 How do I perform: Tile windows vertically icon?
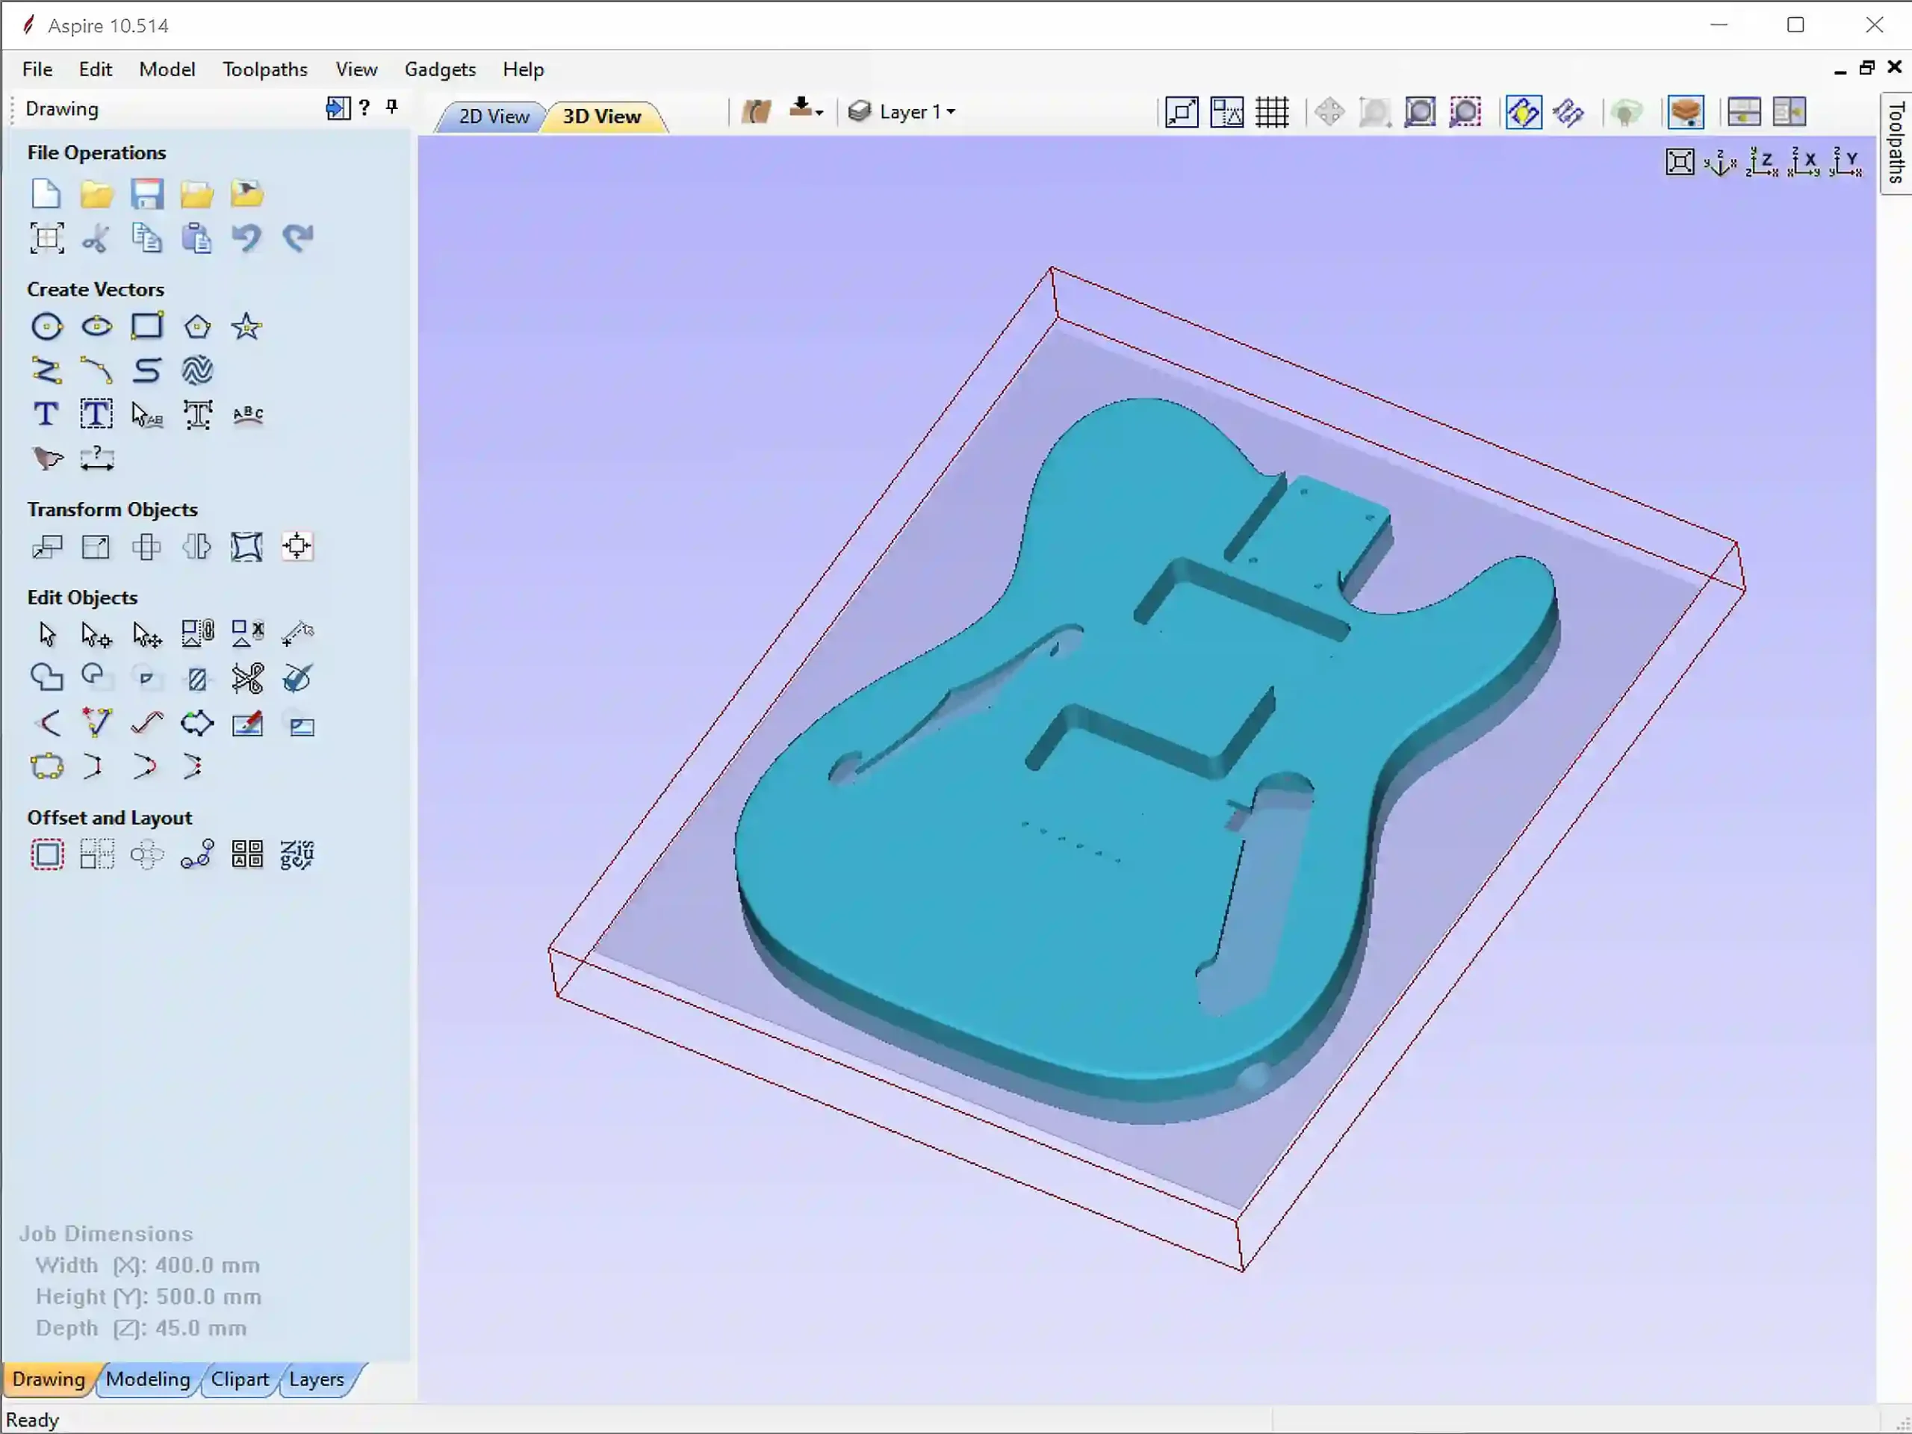(1789, 112)
